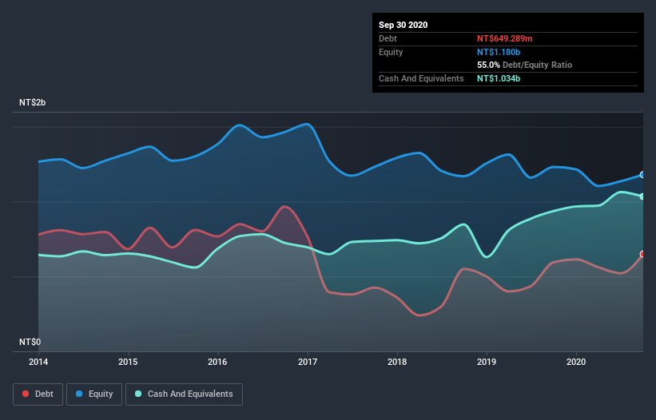This screenshot has height=420, width=656.
Task: Click the NT$649.289m debt value
Action: (504, 38)
